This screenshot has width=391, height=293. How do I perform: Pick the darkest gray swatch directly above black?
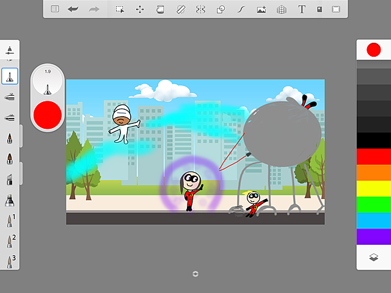tap(374, 125)
